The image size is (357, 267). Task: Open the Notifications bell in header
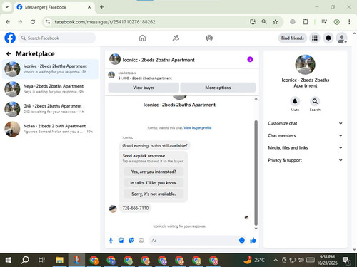[328, 38]
